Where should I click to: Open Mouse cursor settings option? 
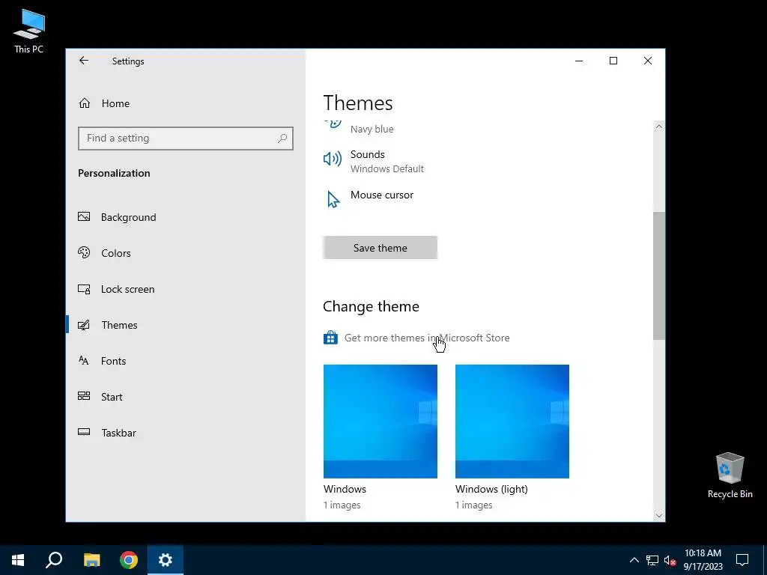(369, 199)
